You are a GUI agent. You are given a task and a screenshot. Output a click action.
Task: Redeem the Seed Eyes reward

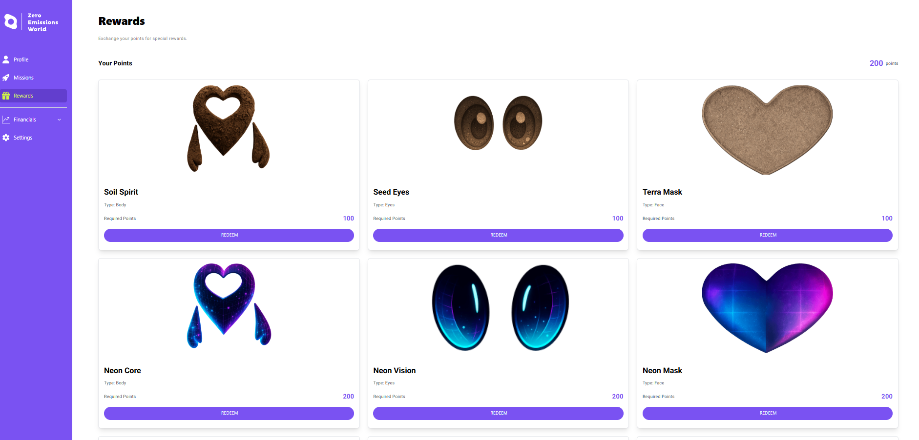(x=498, y=235)
